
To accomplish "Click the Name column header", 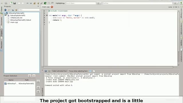I will pyautogui.click(x=11, y=80).
